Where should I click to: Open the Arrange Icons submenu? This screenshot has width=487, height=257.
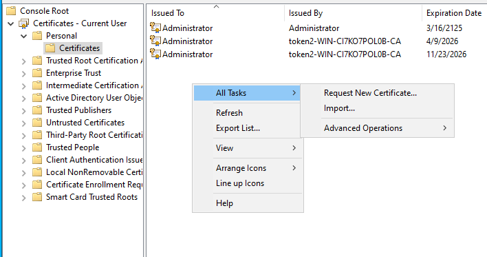(248, 168)
